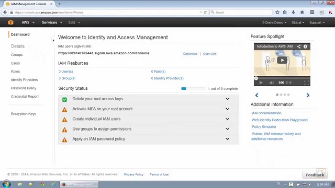The width and height of the screenshot is (335, 188).
Task: Open Roles in the sidebar
Action: (15, 72)
